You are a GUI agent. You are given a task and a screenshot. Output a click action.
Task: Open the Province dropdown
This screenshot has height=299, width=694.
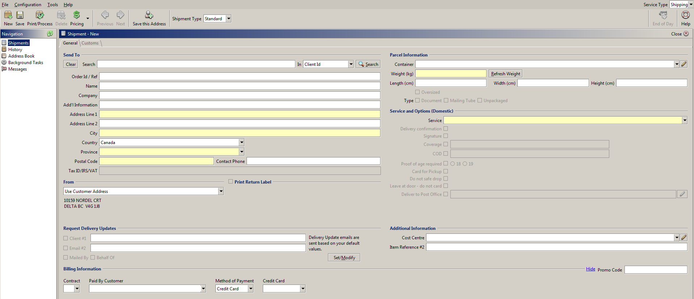point(241,152)
